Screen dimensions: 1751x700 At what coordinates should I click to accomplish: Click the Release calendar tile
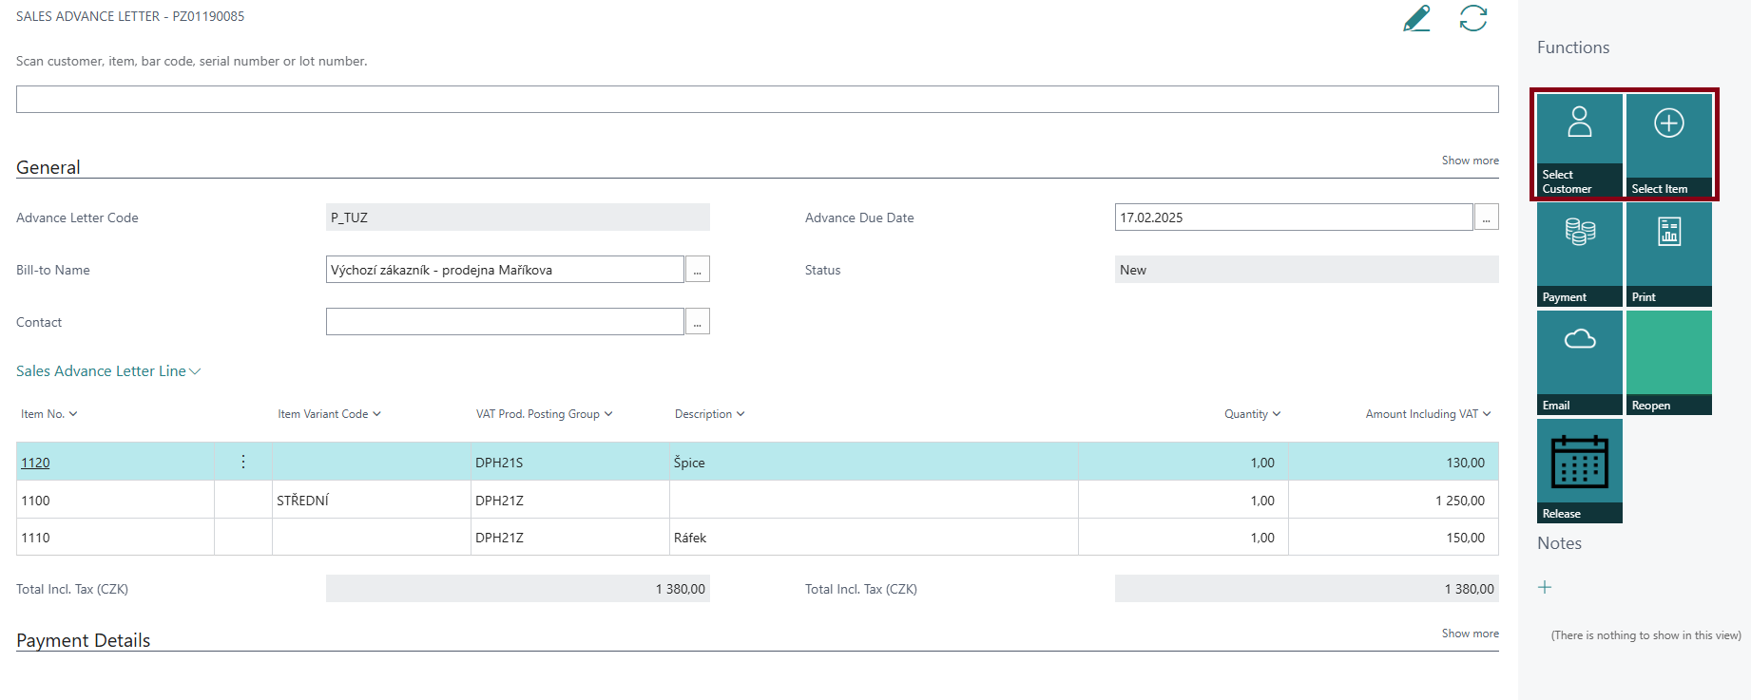(1579, 471)
